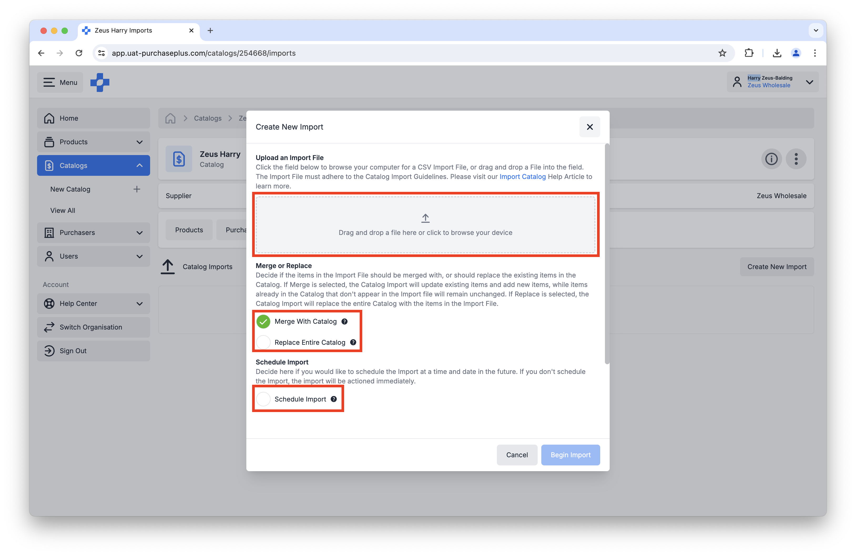Click the plus icon beside New Catalog
Screen dimensions: 856x555
pos(137,189)
